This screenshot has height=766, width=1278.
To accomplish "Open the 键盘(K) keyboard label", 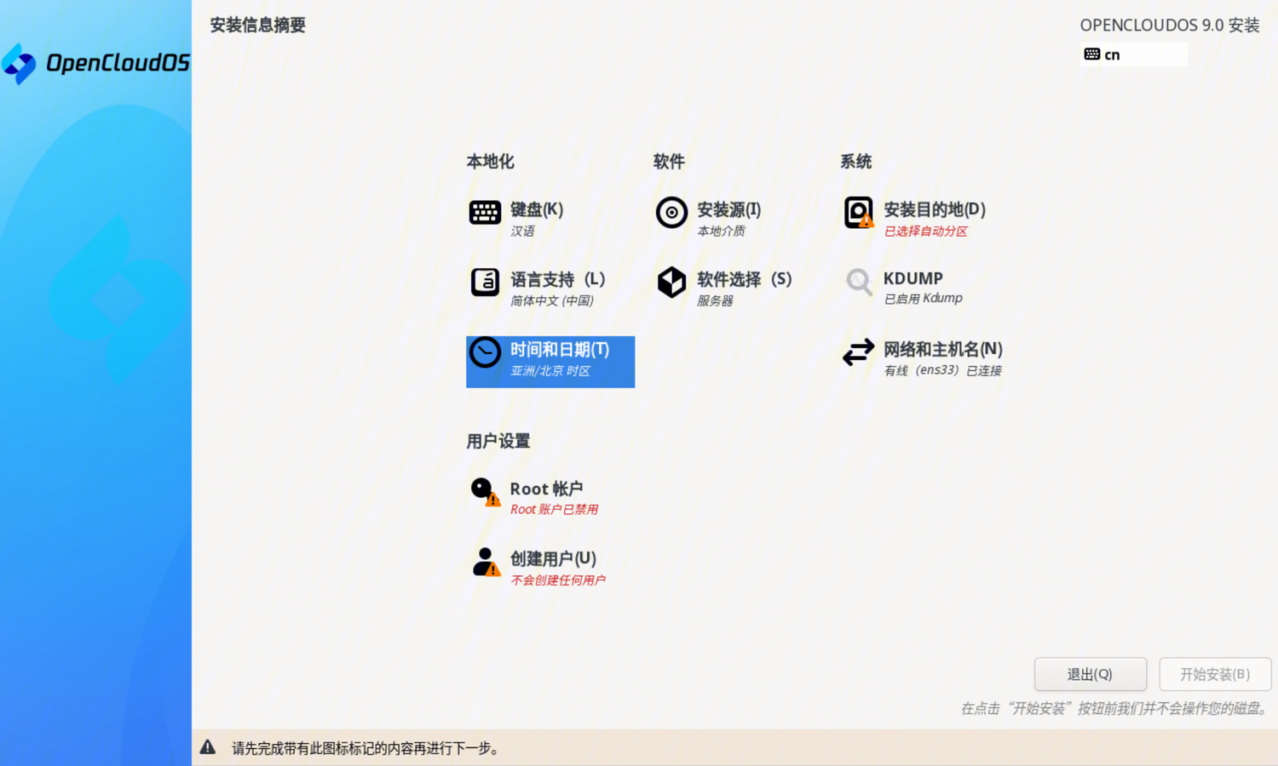I will (x=537, y=209).
